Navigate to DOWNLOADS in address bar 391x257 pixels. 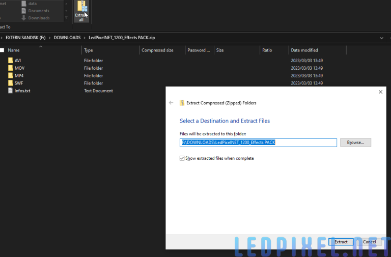(67, 38)
